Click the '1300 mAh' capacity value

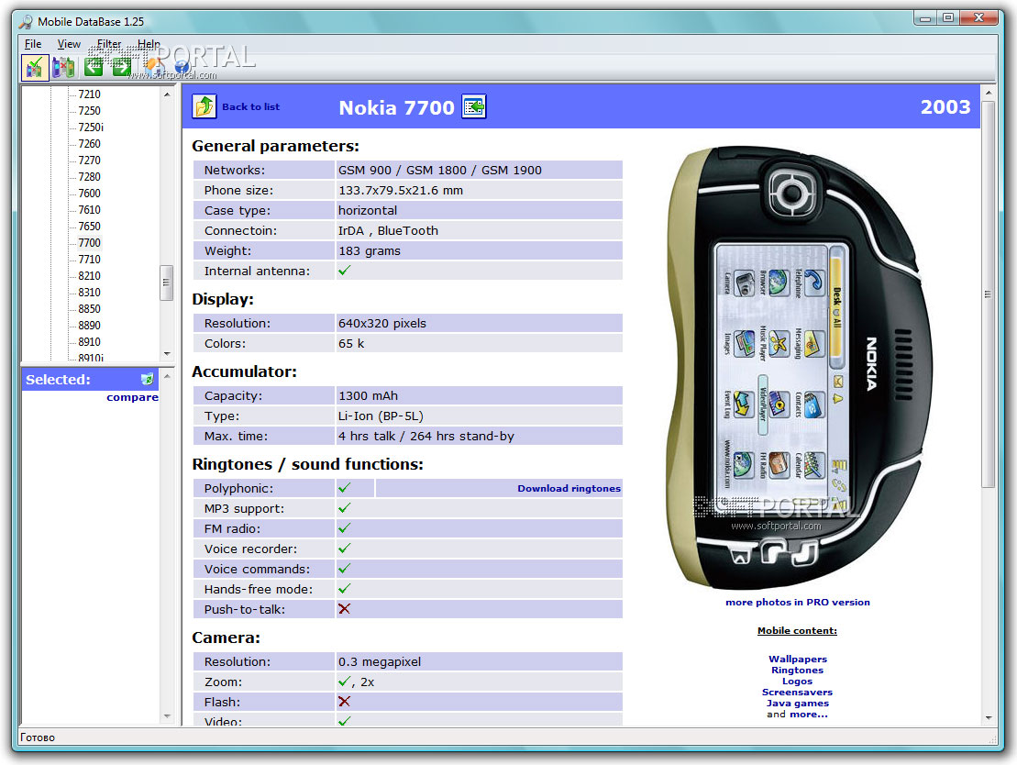click(x=369, y=395)
